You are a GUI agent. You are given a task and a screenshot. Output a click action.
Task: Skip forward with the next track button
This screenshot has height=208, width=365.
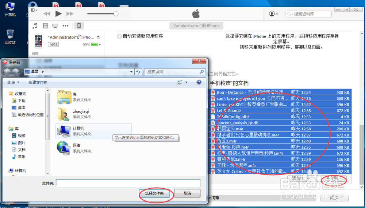click(x=70, y=14)
